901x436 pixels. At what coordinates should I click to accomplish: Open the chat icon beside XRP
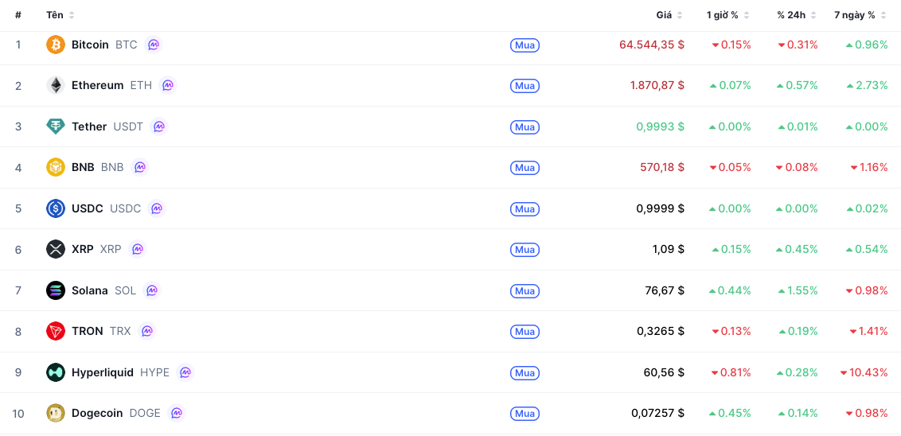pos(138,249)
